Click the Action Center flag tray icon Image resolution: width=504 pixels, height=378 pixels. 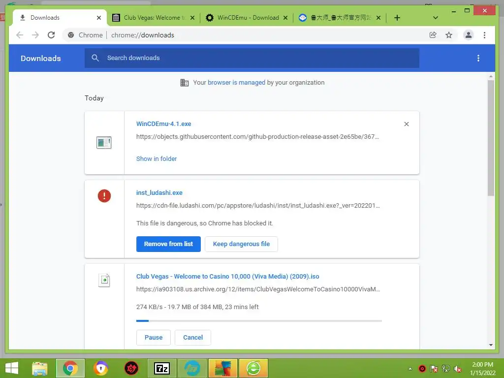pos(434,369)
